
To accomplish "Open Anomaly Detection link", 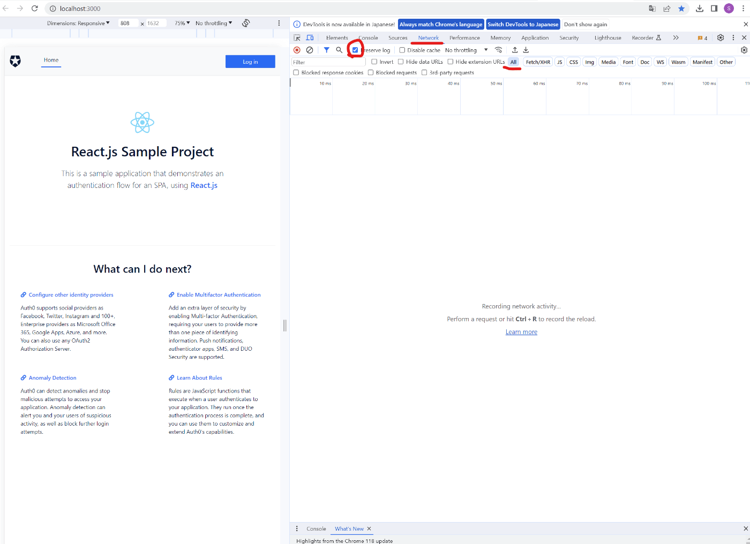I will pos(52,378).
